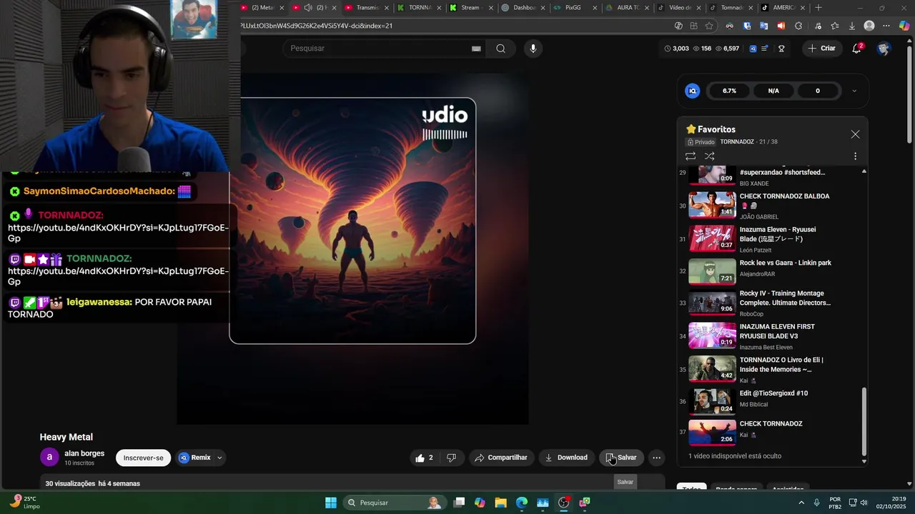The width and height of the screenshot is (915, 514).
Task: Click the N/A vidIQ stat pill
Action: pyautogui.click(x=773, y=91)
